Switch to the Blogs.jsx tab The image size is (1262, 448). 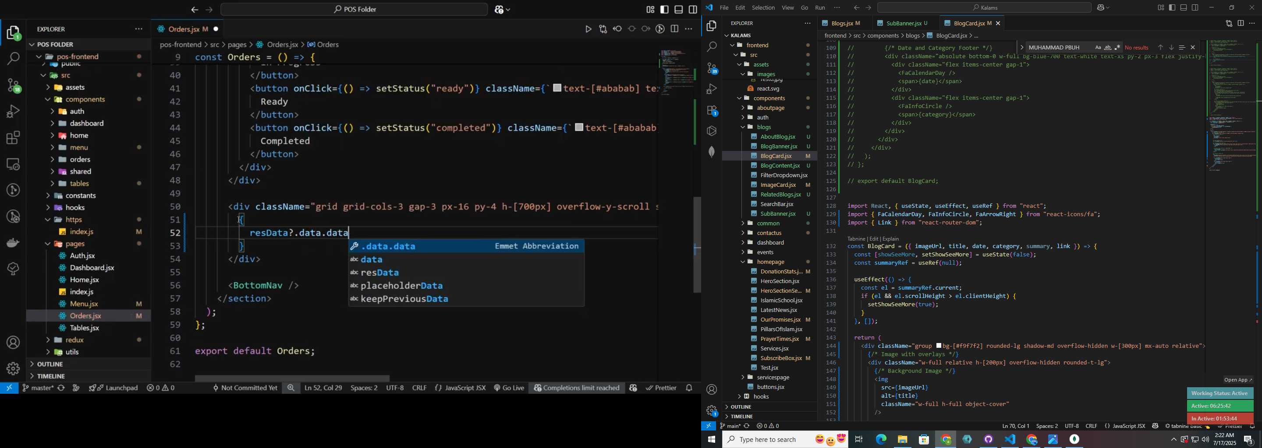click(843, 23)
